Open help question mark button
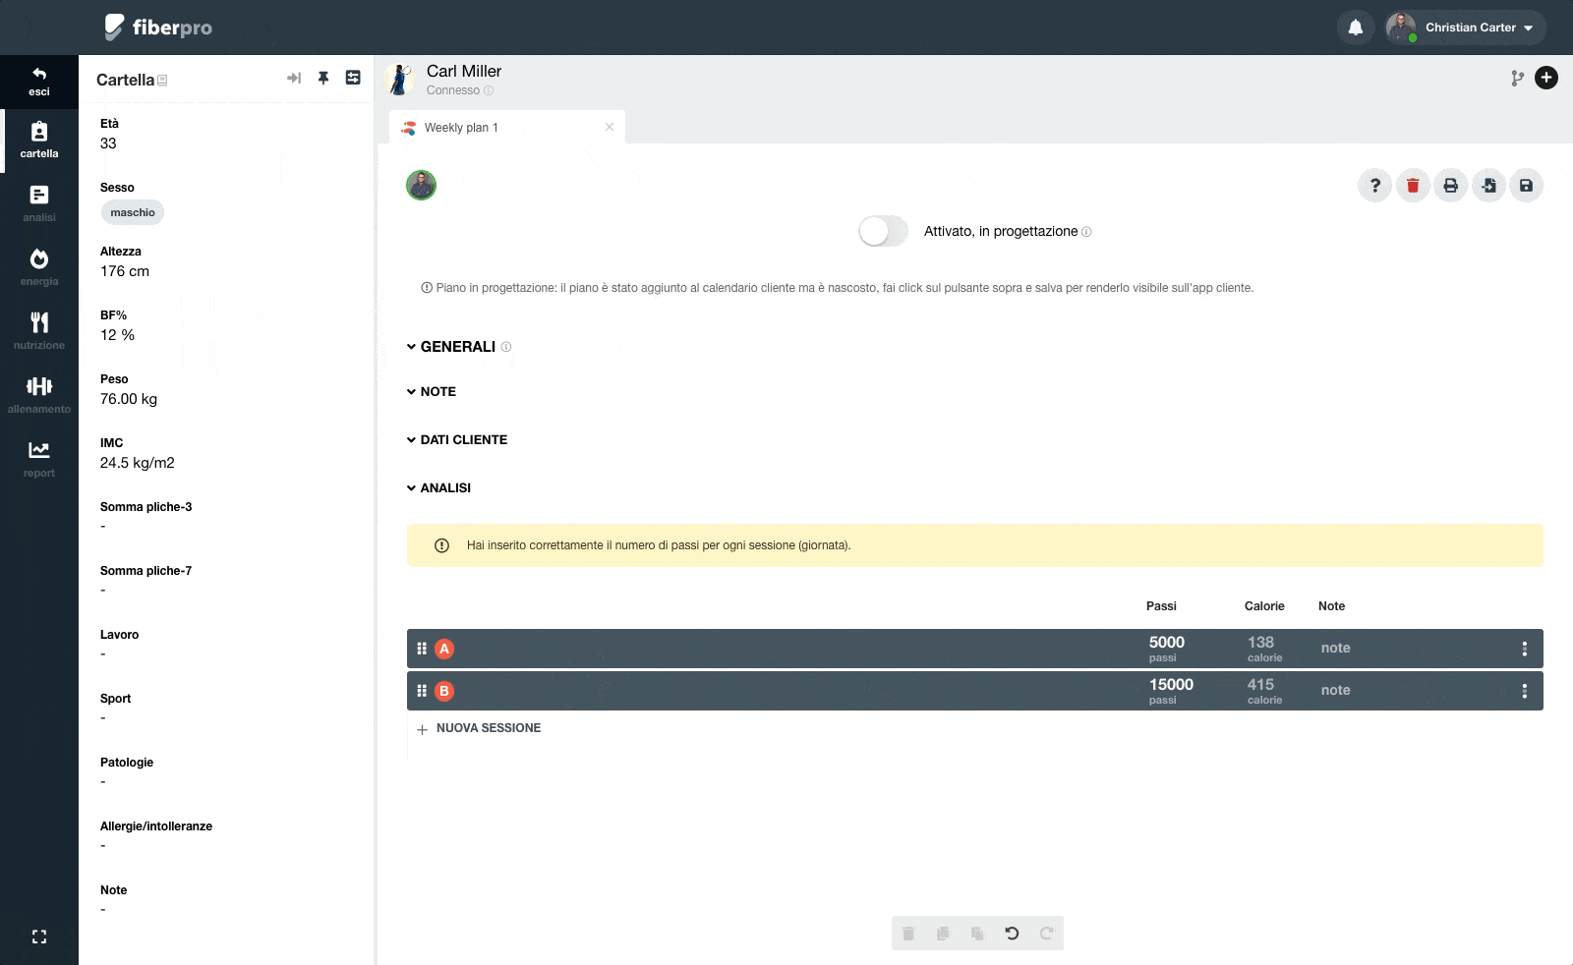 (x=1374, y=185)
